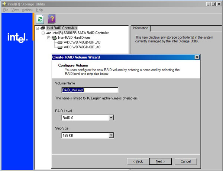Select the first WDC WD740GD-00FLA0 entry

click(x=82, y=42)
